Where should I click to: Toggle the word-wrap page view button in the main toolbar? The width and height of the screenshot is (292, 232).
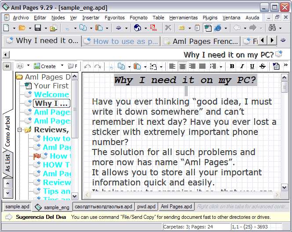(208, 28)
